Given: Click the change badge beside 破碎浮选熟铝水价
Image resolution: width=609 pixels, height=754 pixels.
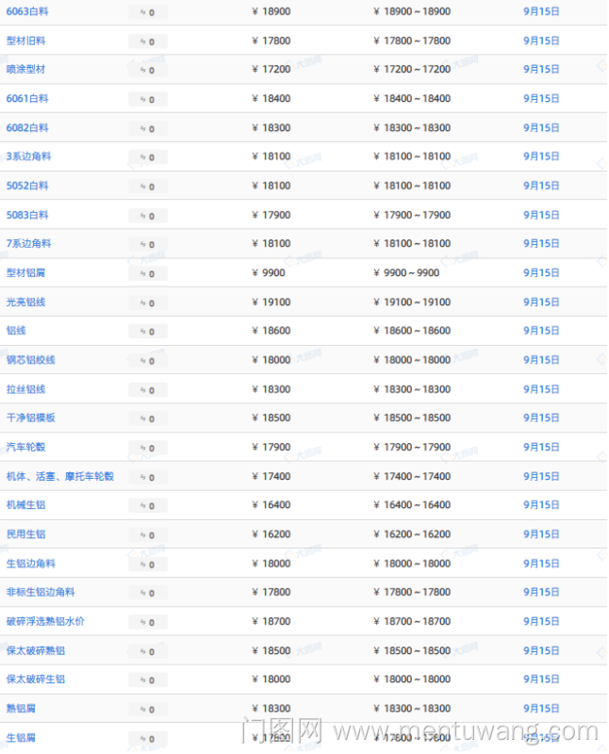Looking at the screenshot, I should tap(148, 623).
